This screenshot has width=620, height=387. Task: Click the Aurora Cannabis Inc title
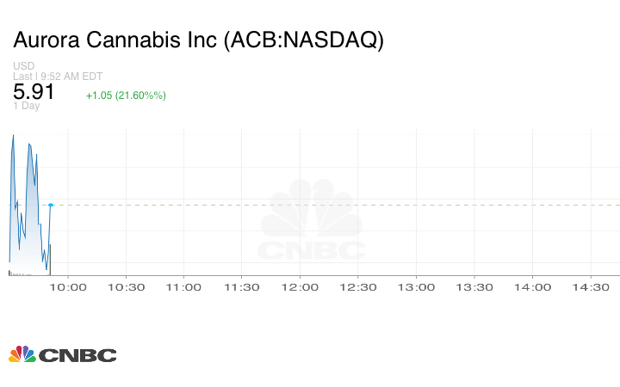[x=198, y=40]
